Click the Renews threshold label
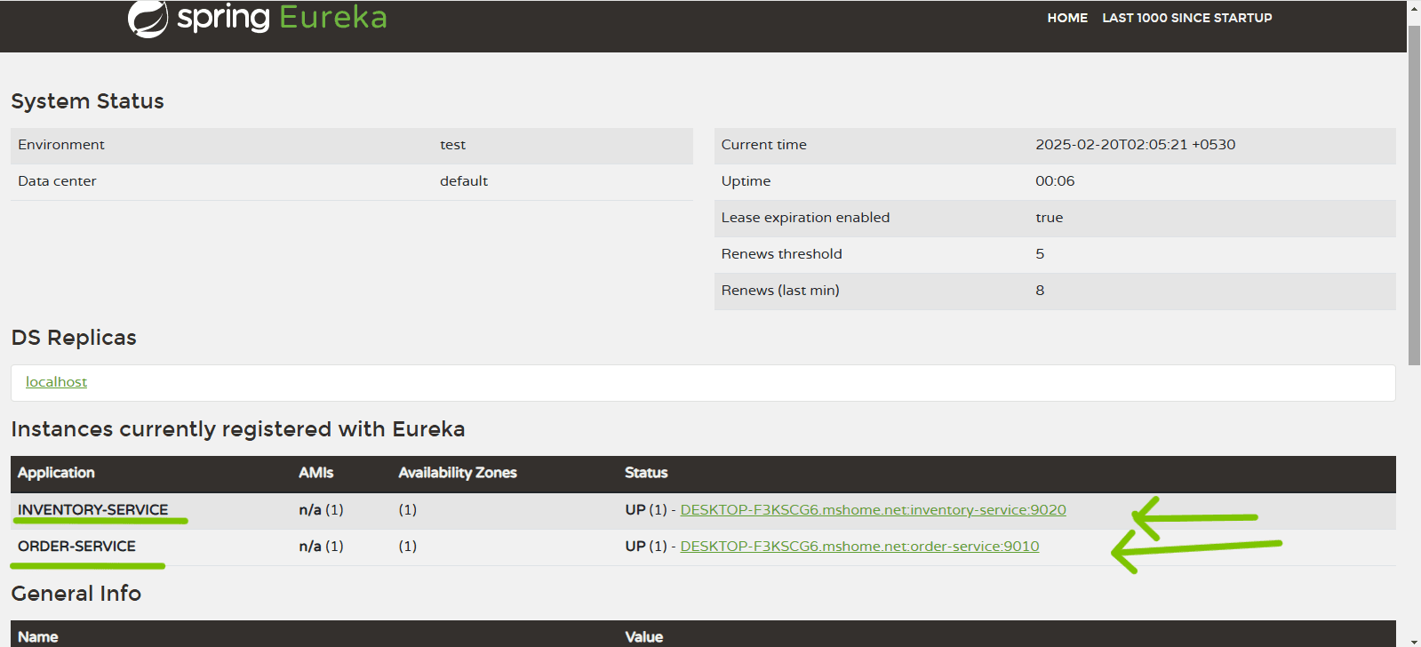 tap(782, 254)
